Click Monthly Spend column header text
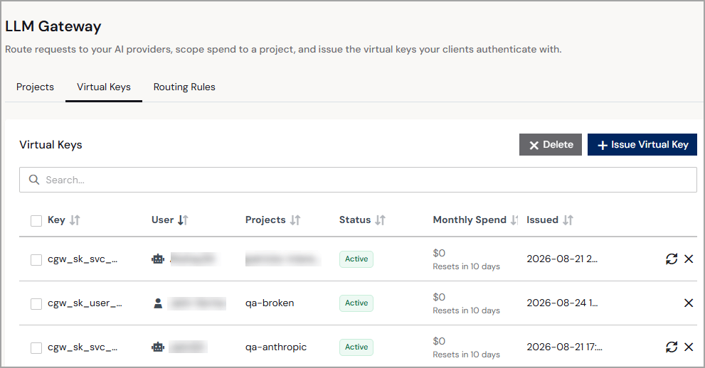705x368 pixels. click(x=470, y=220)
